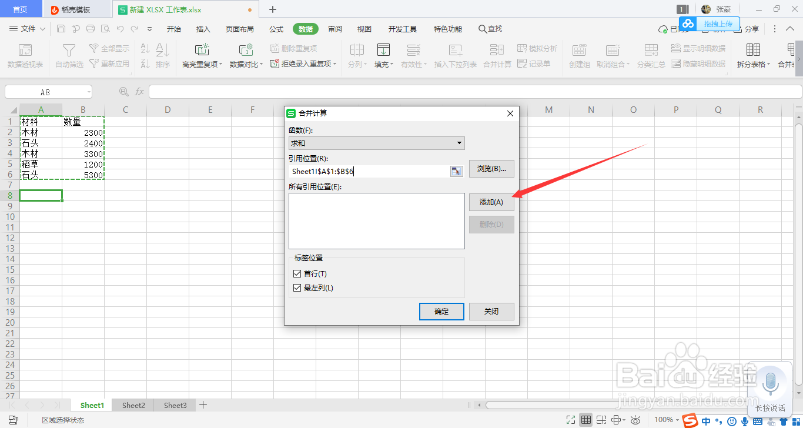Collapse the ribbon with the chevron
This screenshot has height=428, width=803.
(x=791, y=29)
